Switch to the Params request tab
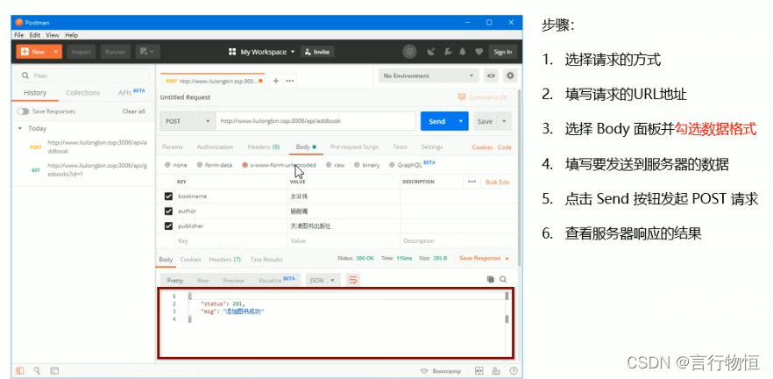This screenshot has width=773, height=379. pos(172,147)
